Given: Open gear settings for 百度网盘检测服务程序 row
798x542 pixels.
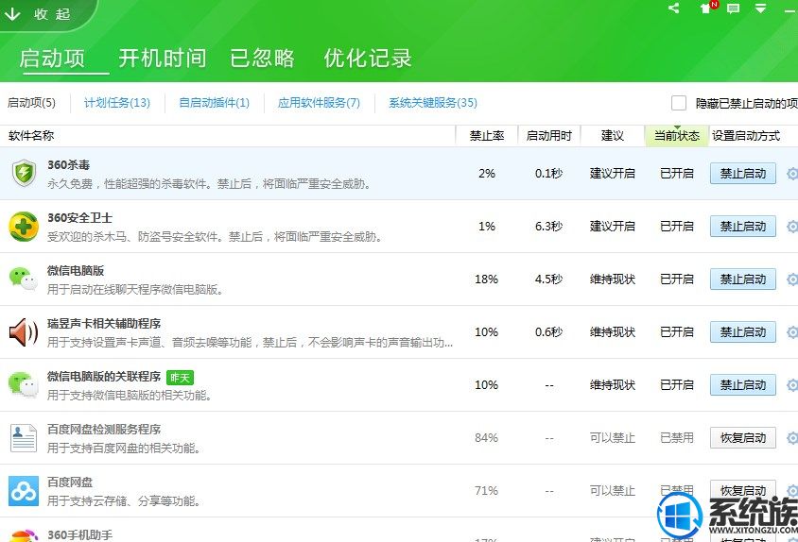Looking at the screenshot, I should [792, 438].
